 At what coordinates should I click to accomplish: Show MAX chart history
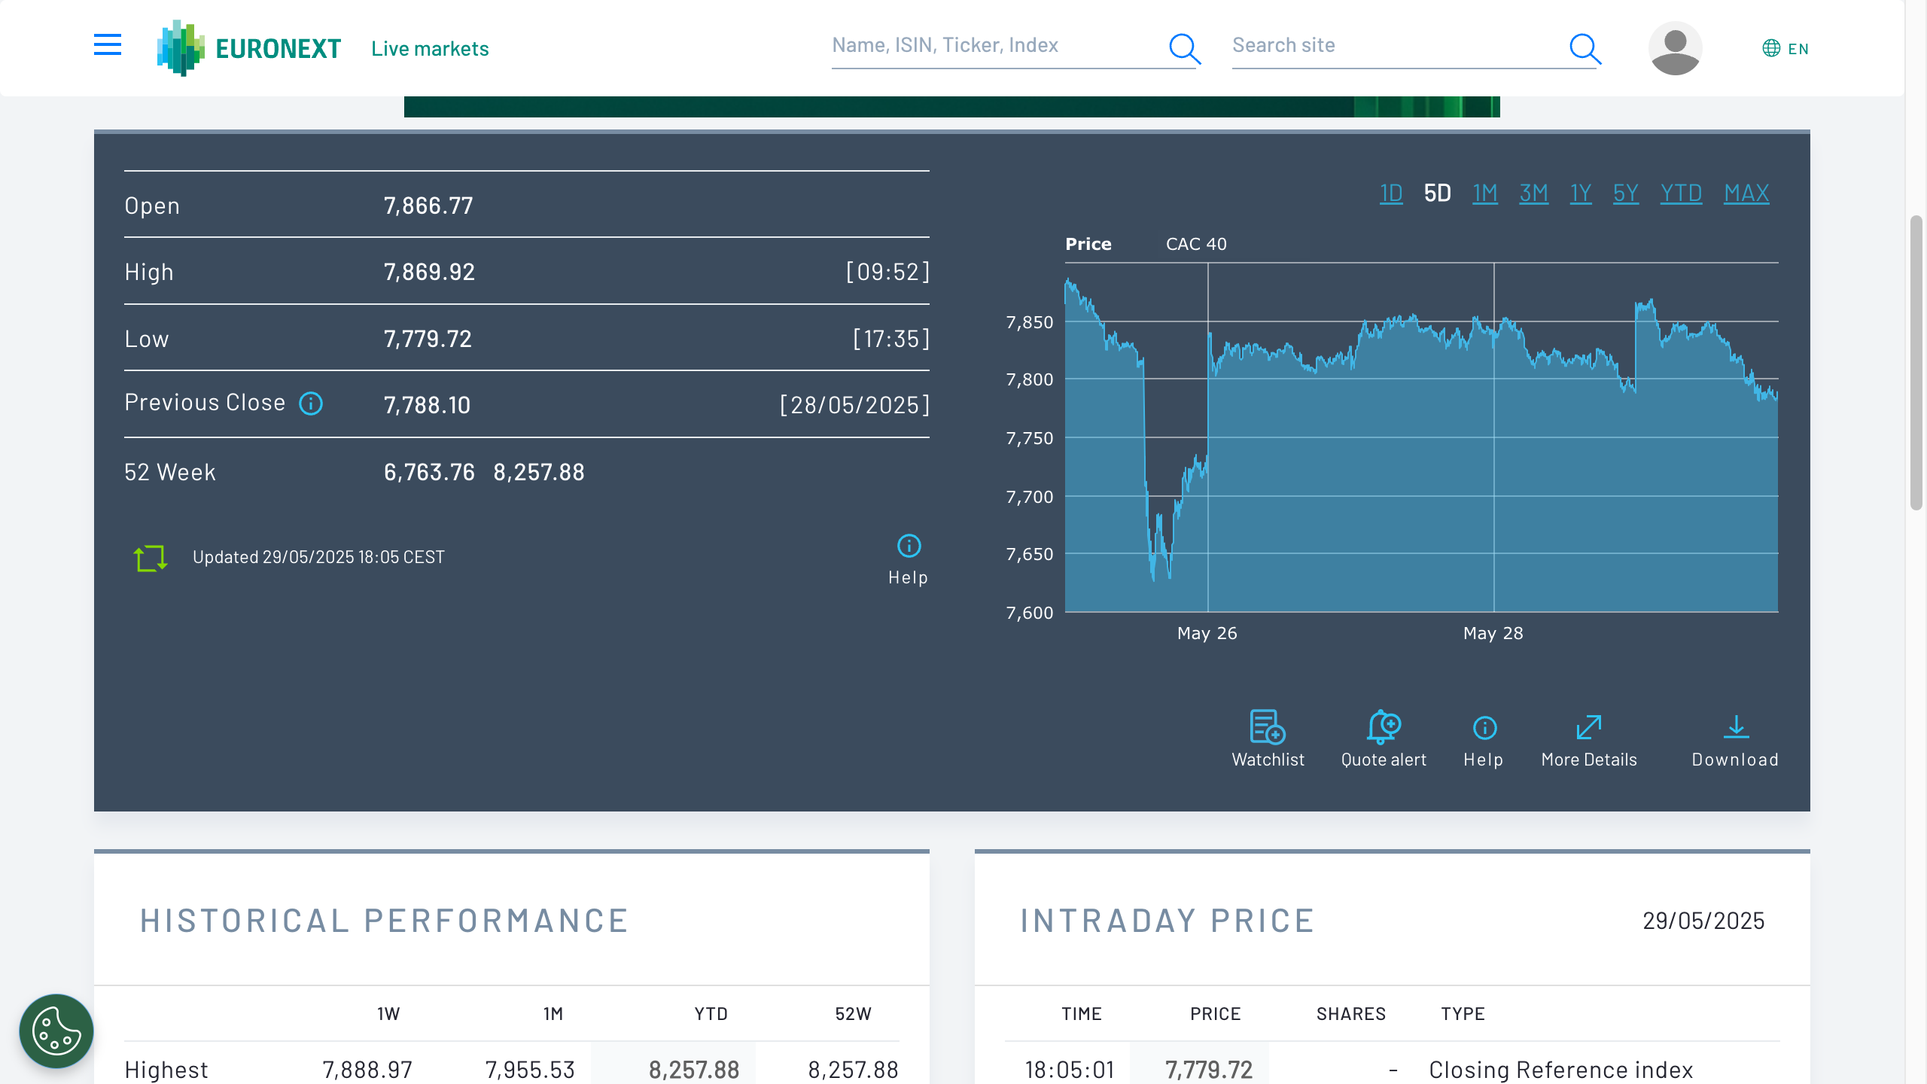click(x=1746, y=193)
